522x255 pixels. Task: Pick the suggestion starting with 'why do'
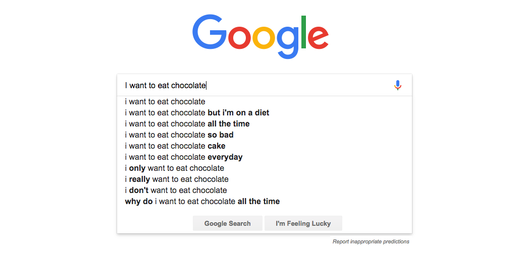tap(202, 202)
